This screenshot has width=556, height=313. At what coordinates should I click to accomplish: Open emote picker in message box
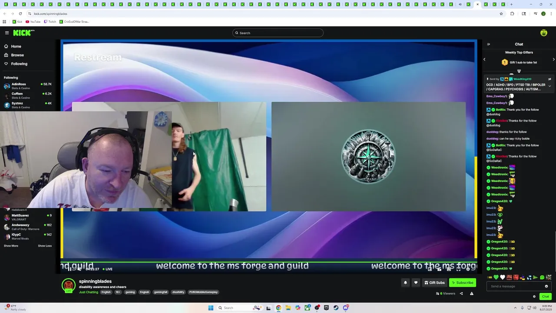click(x=546, y=286)
